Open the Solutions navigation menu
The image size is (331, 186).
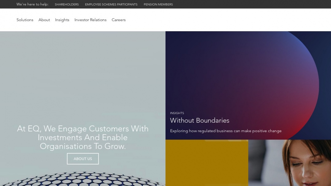coord(25,20)
